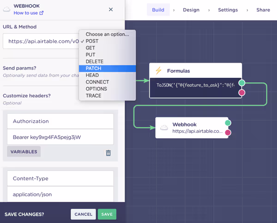Click the application/json value field

60,194
